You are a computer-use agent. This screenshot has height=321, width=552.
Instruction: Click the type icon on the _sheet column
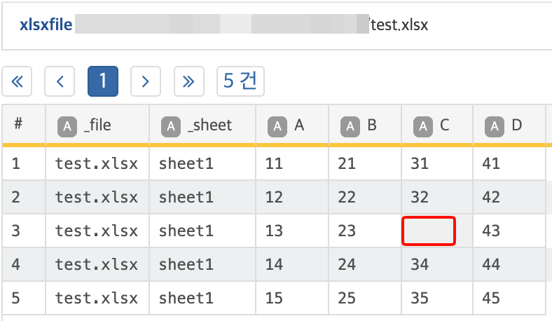[x=171, y=126]
